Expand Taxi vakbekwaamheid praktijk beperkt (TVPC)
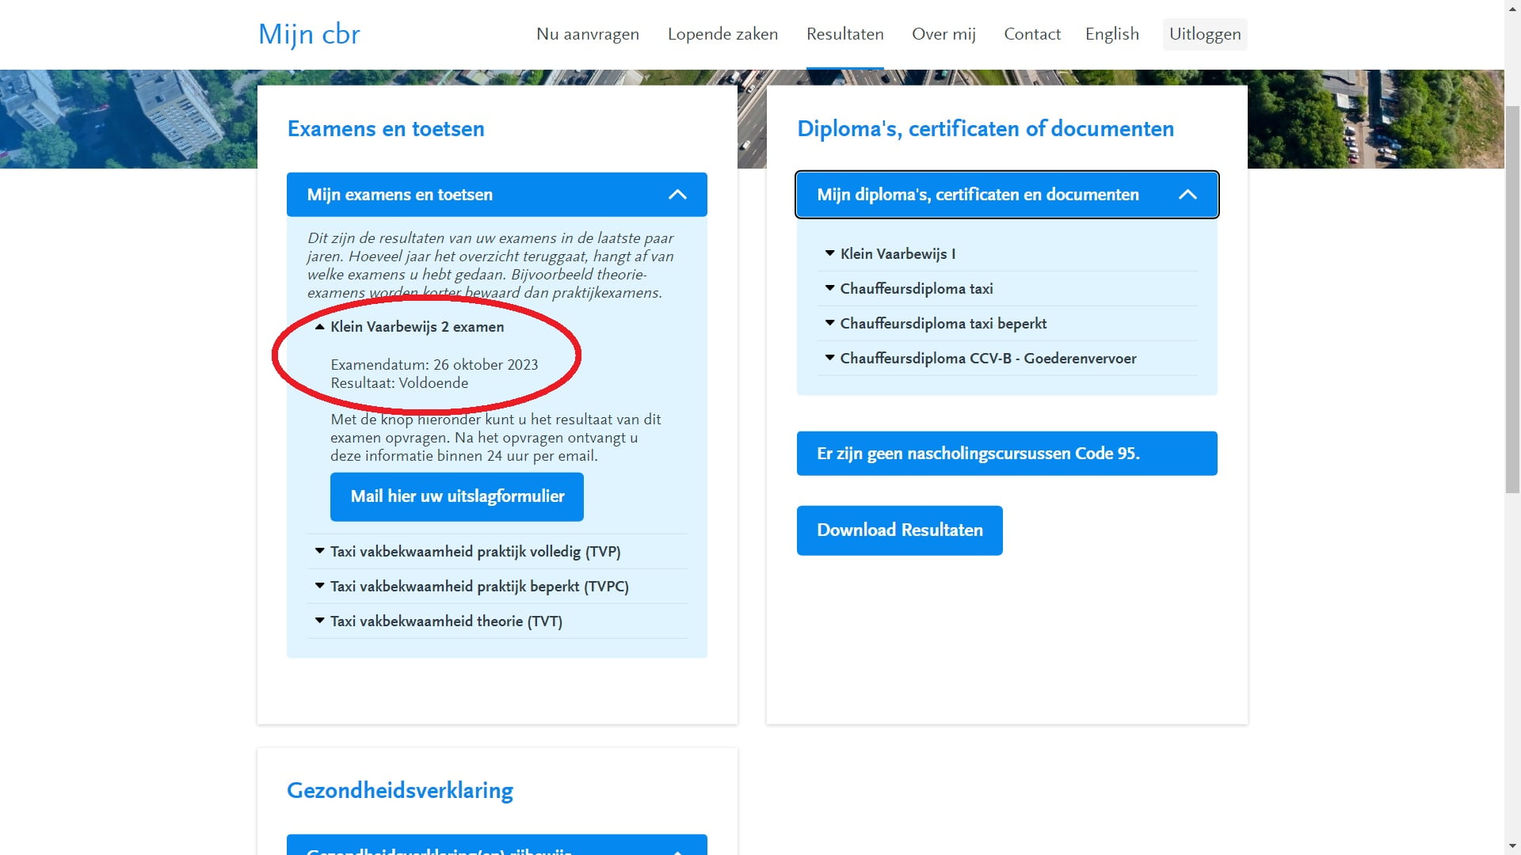Screen dimensions: 1521x855 coord(478,587)
